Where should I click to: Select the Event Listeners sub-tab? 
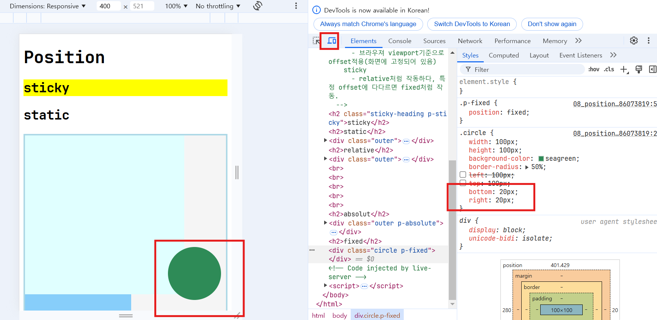tap(580, 55)
